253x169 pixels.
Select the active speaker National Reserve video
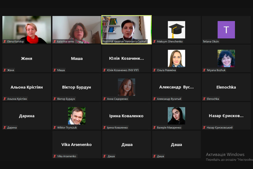(126, 30)
